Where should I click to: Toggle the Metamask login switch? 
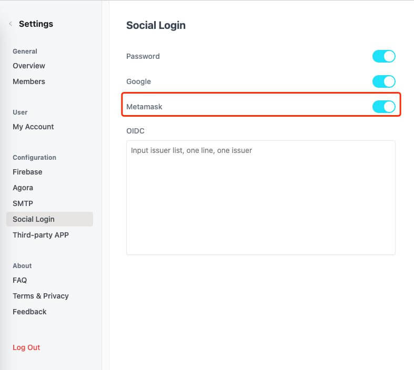[x=383, y=107]
